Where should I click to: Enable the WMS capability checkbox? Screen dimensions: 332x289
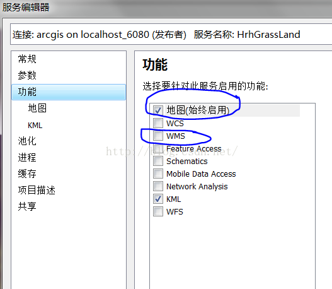(158, 136)
